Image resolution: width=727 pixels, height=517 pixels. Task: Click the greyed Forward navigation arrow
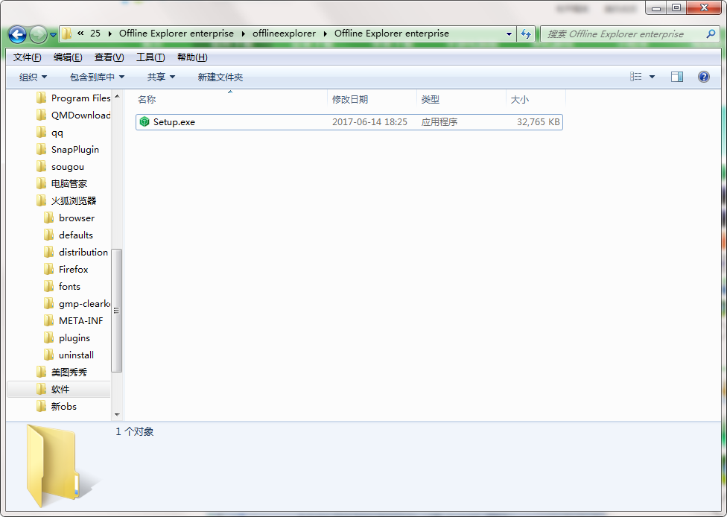click(x=38, y=34)
